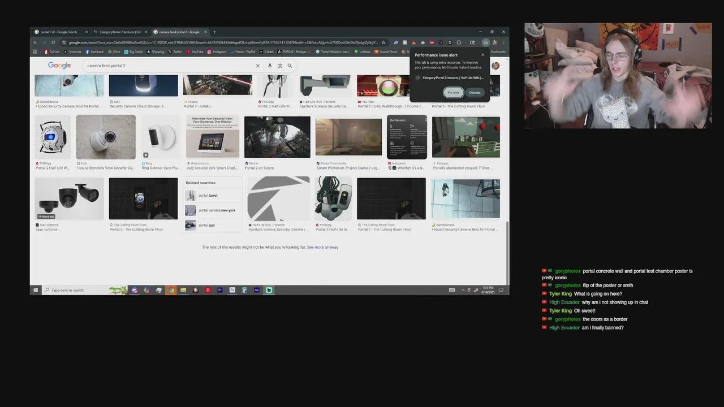The width and height of the screenshot is (724, 407).
Task: Open Photoshop from the taskbar
Action: click(x=232, y=290)
